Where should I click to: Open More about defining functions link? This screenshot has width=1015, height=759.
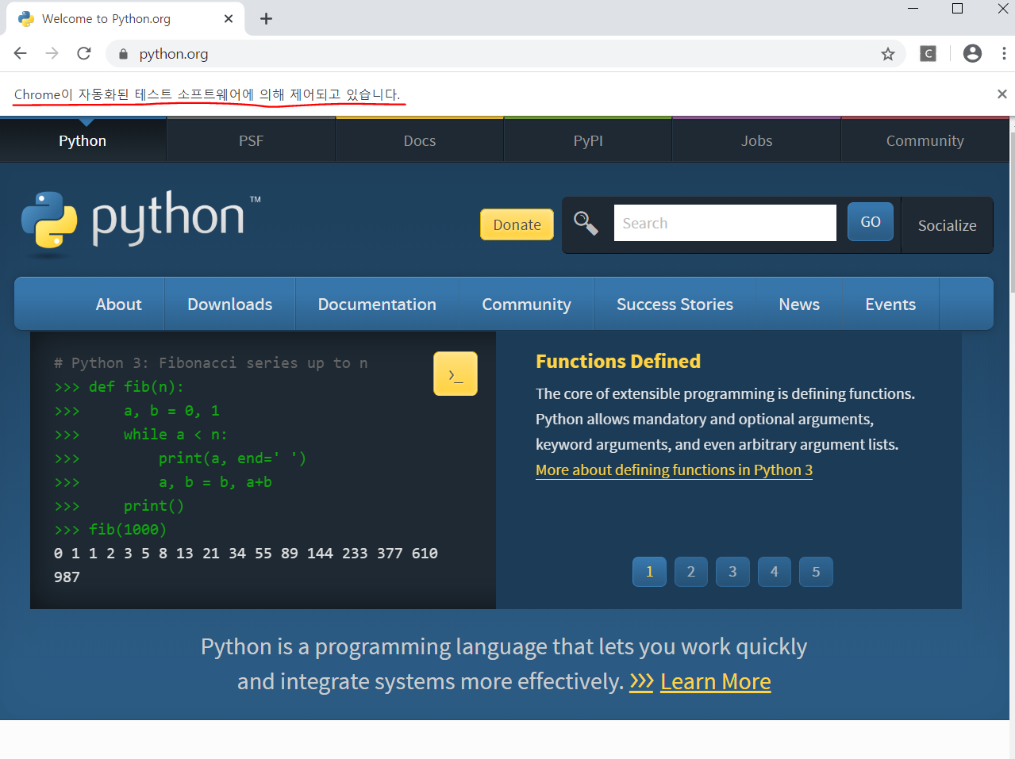point(674,470)
